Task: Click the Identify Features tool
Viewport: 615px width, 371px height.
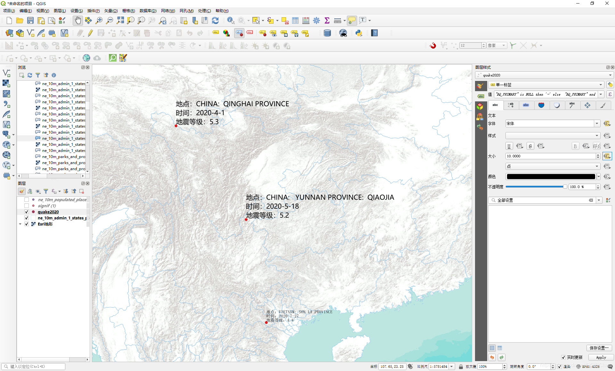Action: click(230, 20)
